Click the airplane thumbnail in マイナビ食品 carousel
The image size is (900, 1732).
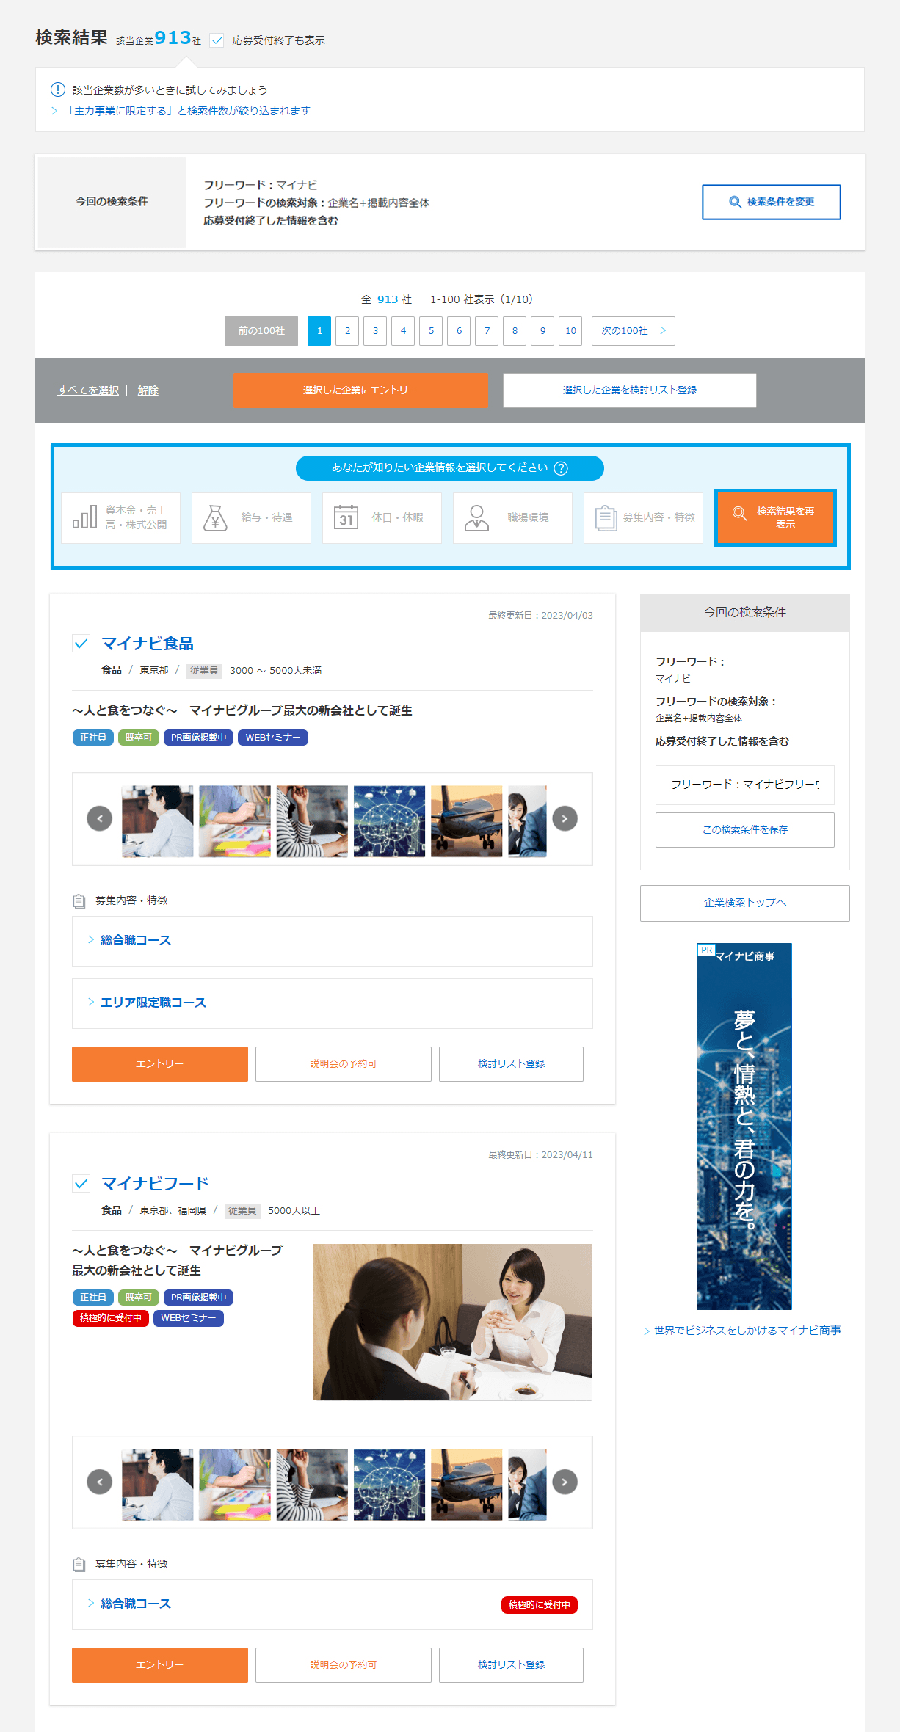467,821
